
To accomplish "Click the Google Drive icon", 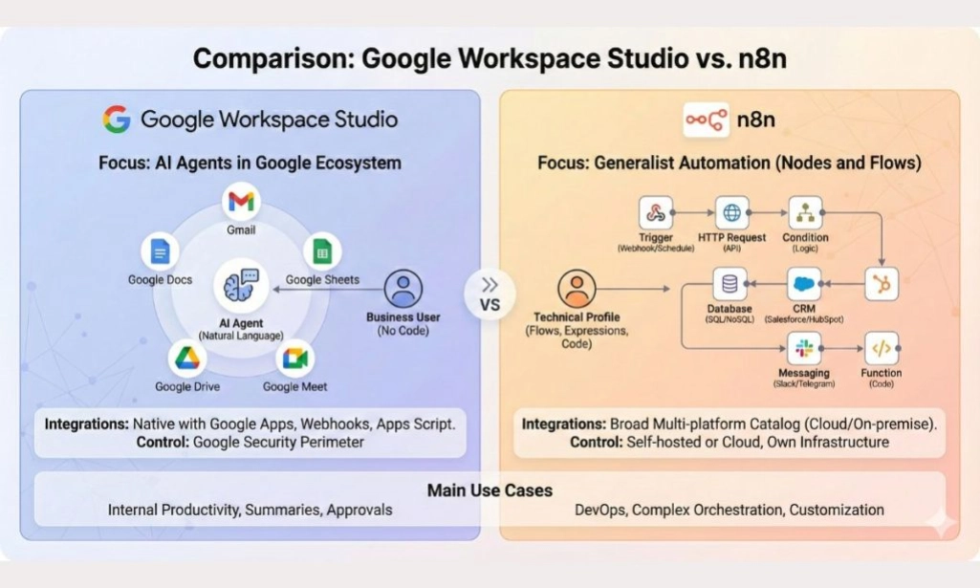I will (x=186, y=358).
